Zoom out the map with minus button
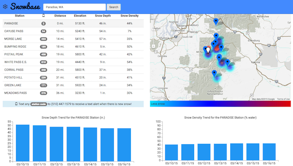This screenshot has width=293, height=166. pos(154,46)
